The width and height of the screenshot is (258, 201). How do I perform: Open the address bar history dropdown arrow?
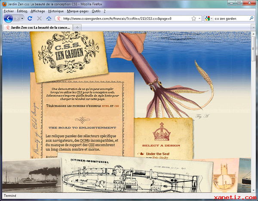pos(200,18)
